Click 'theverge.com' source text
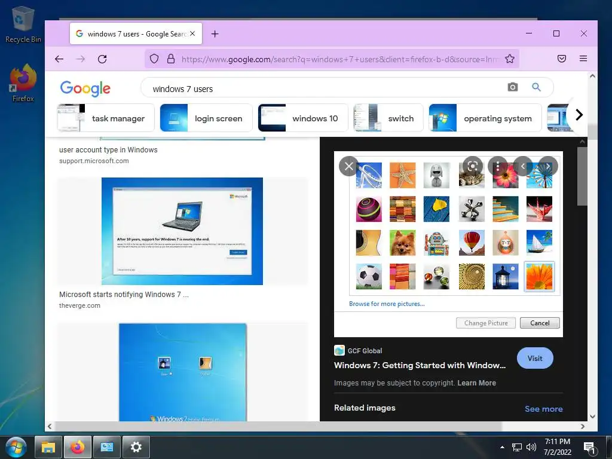 (x=79, y=305)
